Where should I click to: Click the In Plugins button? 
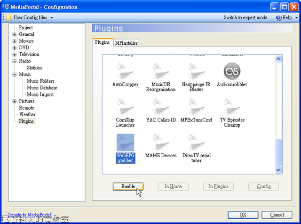click(218, 186)
